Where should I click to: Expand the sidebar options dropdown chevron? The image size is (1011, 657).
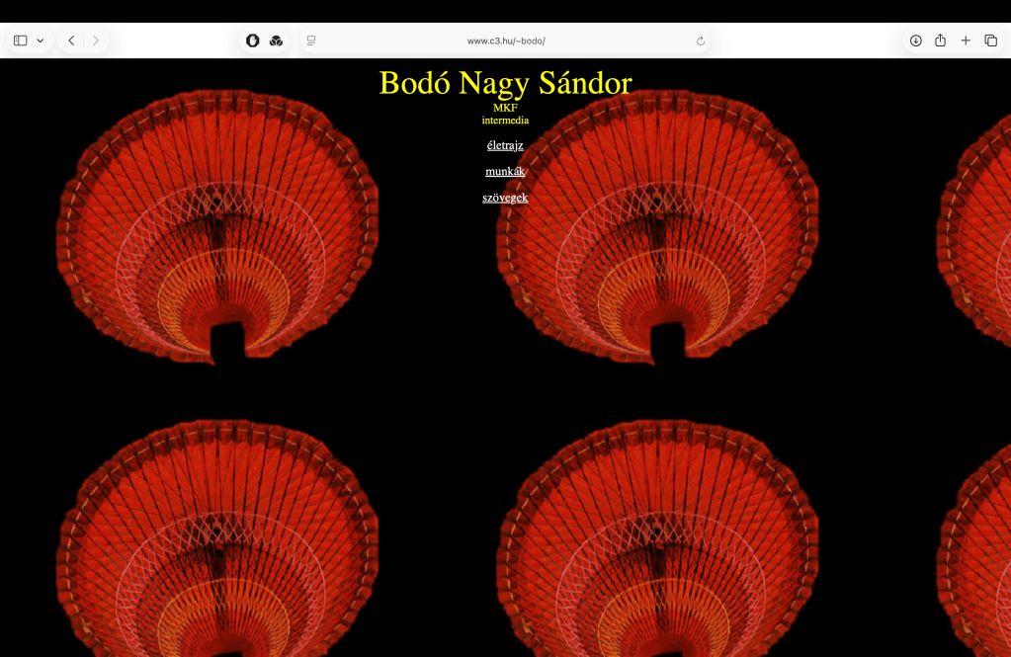[x=40, y=41]
